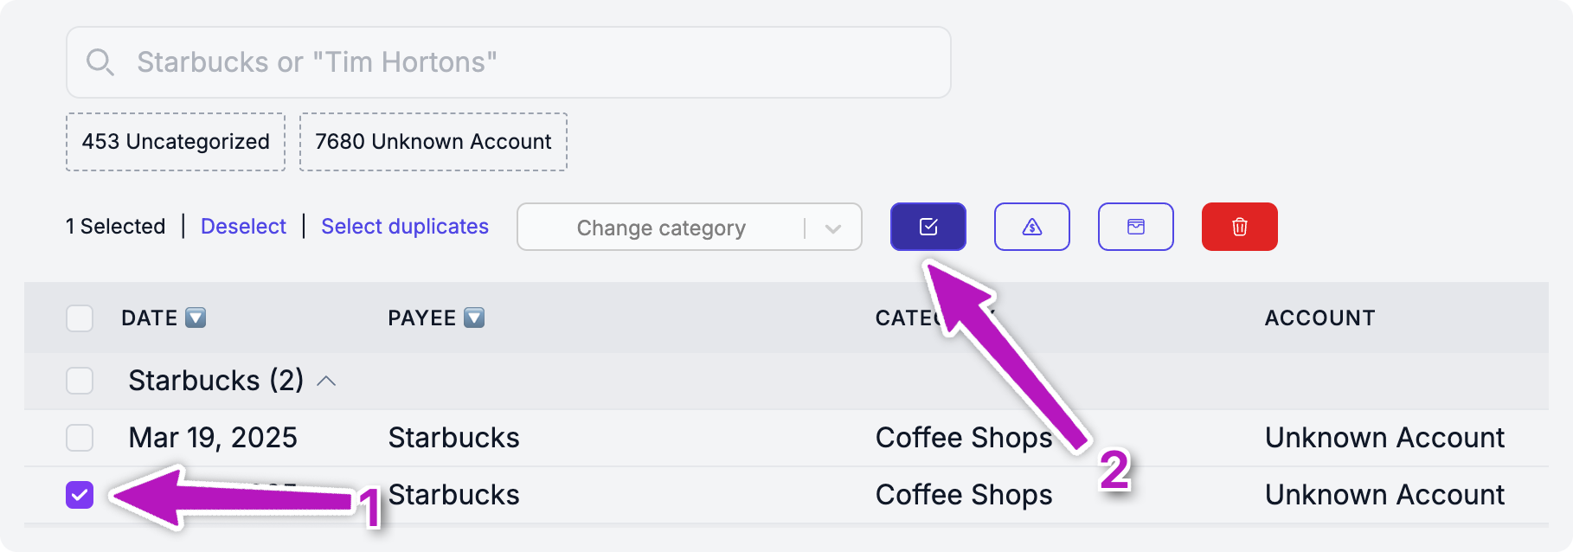Toggle the select-all checkbox in table header
The image size is (1573, 552).
(x=80, y=318)
